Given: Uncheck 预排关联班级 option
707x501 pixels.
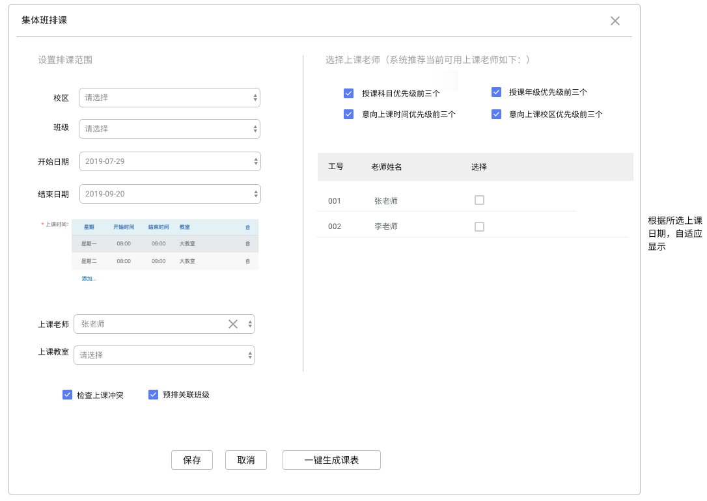Looking at the screenshot, I should click(x=154, y=394).
